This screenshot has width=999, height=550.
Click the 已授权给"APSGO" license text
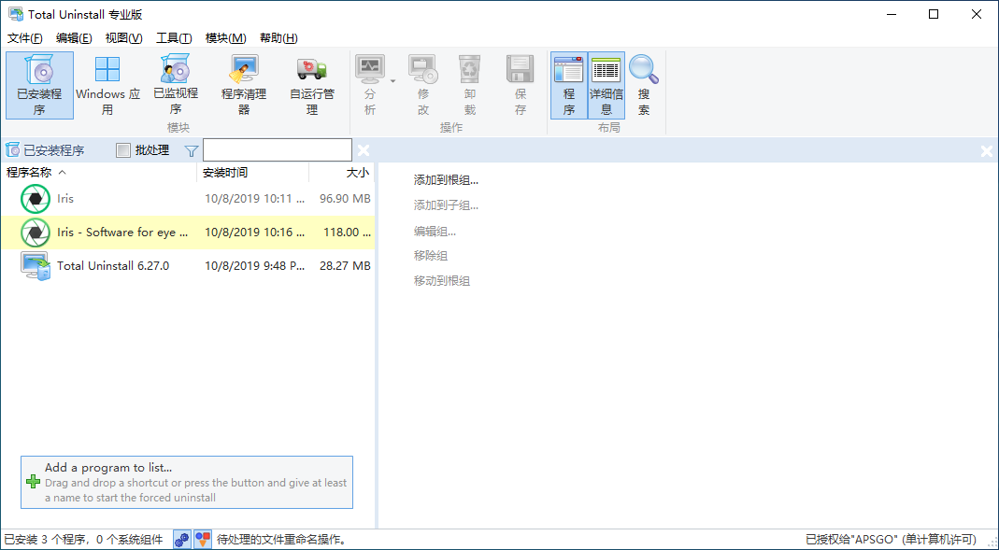pos(890,541)
